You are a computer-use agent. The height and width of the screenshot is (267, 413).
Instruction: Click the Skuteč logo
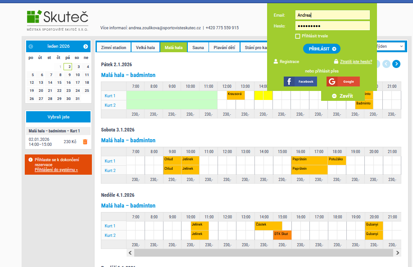click(x=57, y=20)
